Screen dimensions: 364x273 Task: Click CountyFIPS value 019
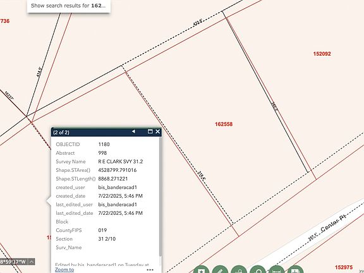102,230
